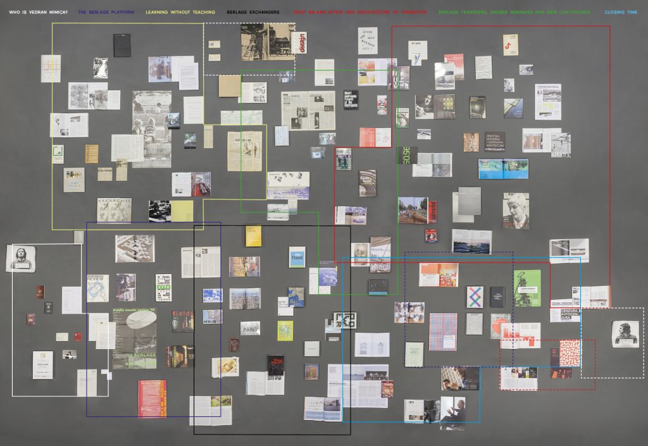Select 'West Balkan Affair and Architectures of Transition'
Screen dimensions: 648x446
360,13
